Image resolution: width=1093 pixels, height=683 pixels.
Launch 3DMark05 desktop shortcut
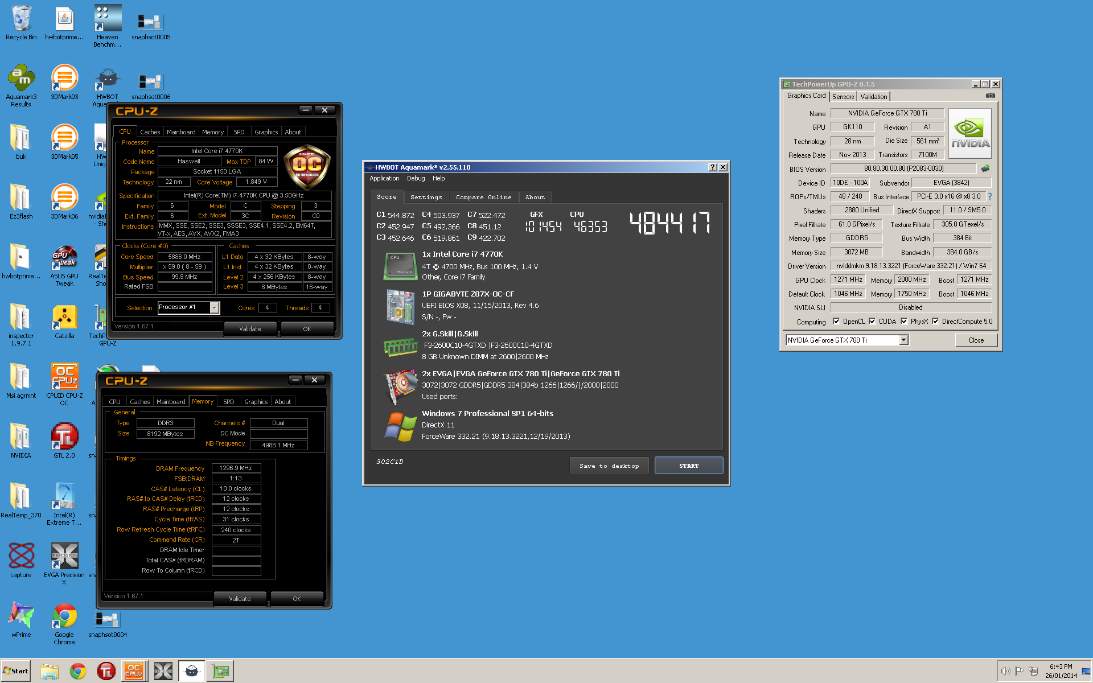click(64, 142)
